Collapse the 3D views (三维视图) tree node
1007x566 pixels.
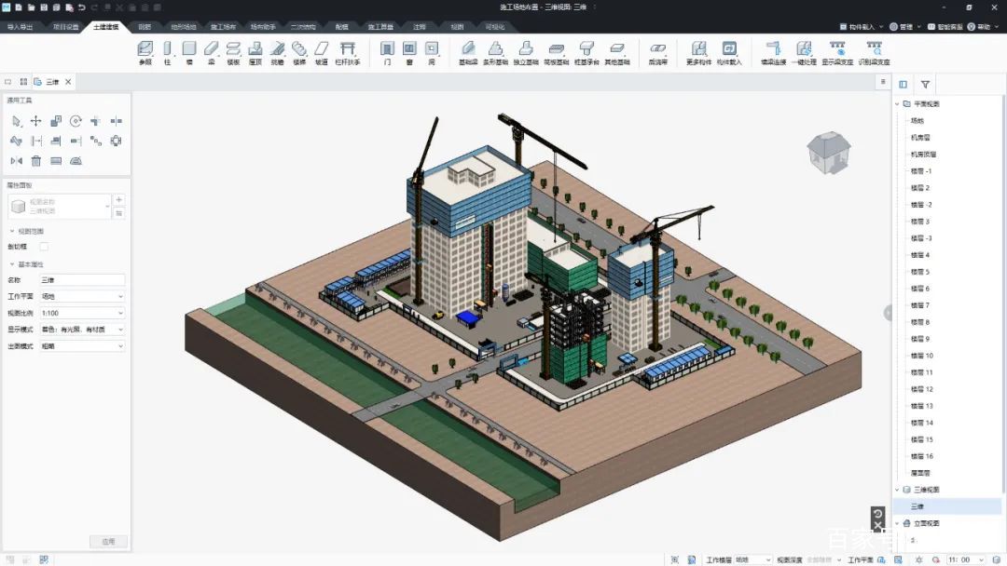click(897, 490)
